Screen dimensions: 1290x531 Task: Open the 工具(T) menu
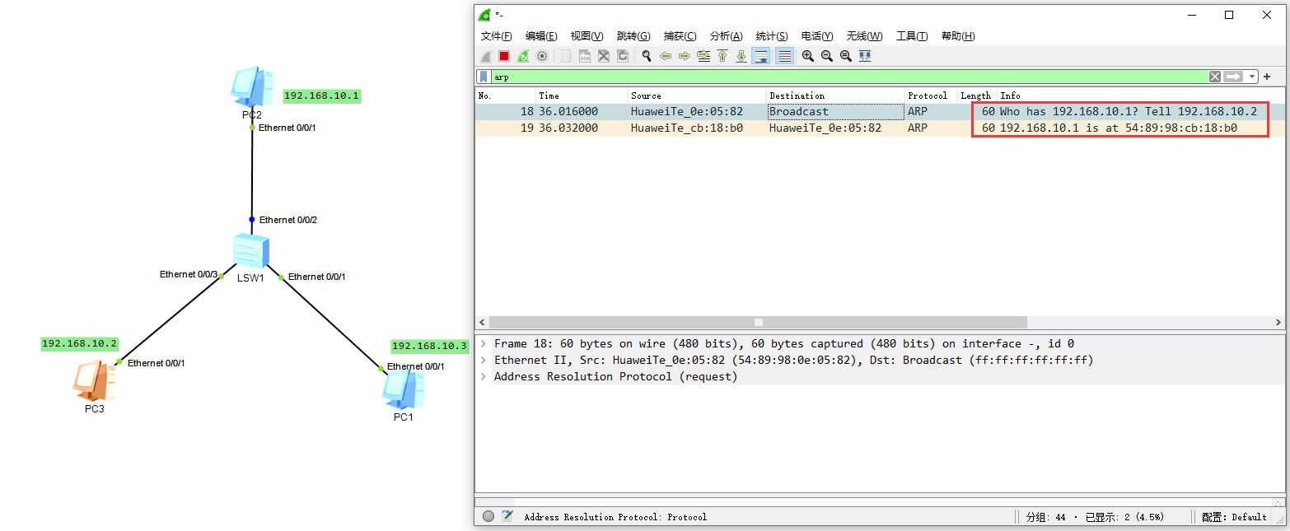tap(912, 36)
